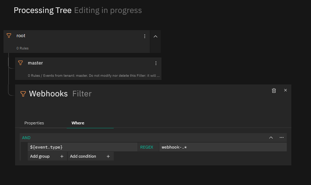The width and height of the screenshot is (311, 185).
Task: Click the Webhooks filter funnel icon
Action: coord(23,94)
